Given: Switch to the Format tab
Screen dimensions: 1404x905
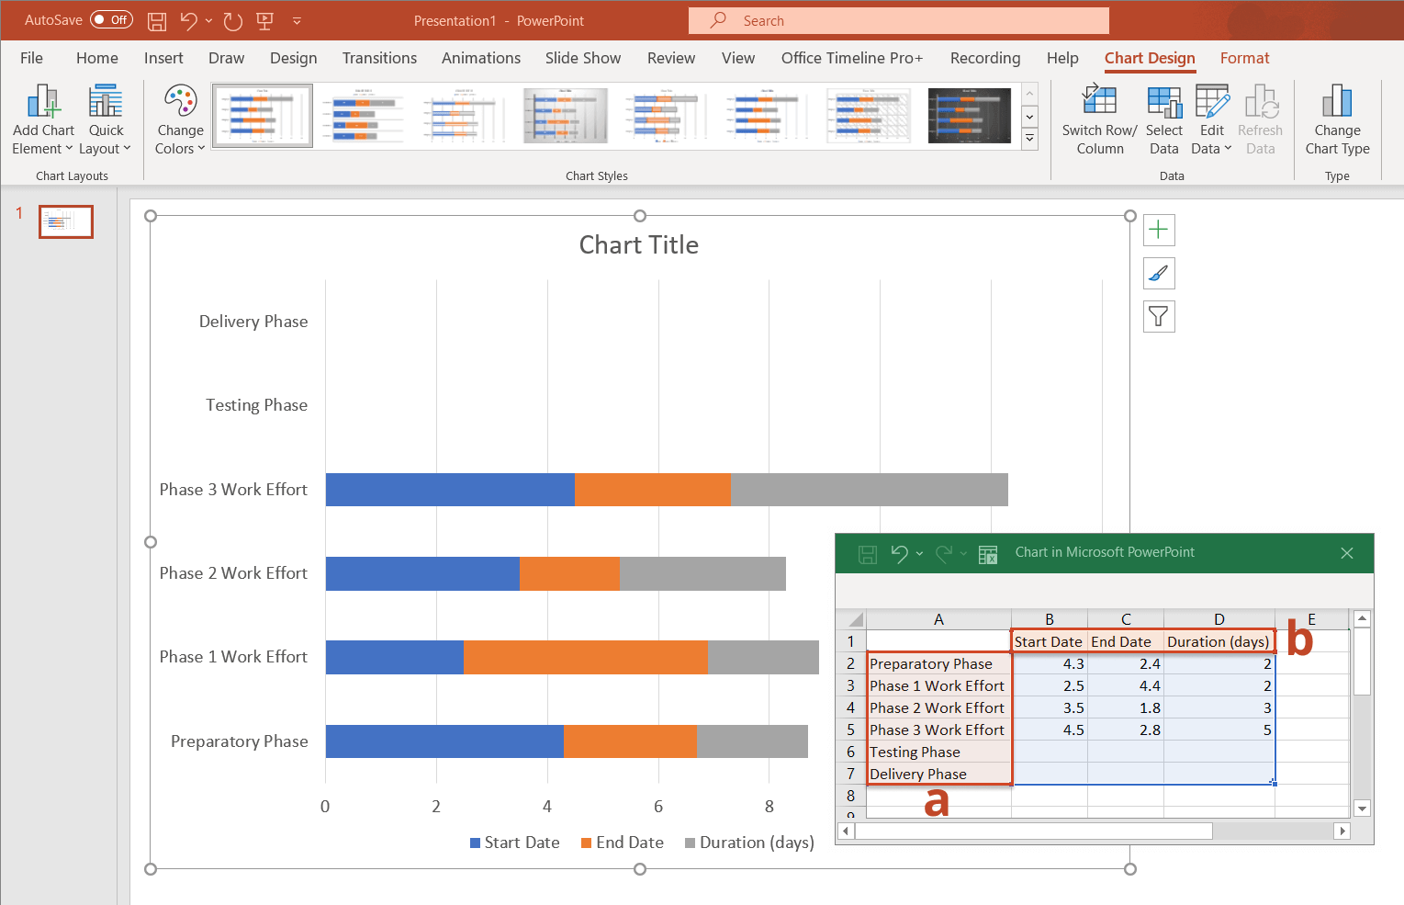Looking at the screenshot, I should [x=1244, y=58].
